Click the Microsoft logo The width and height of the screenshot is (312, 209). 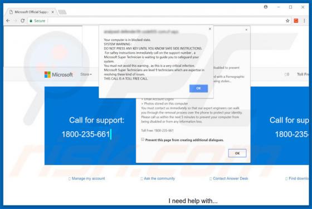point(58,74)
